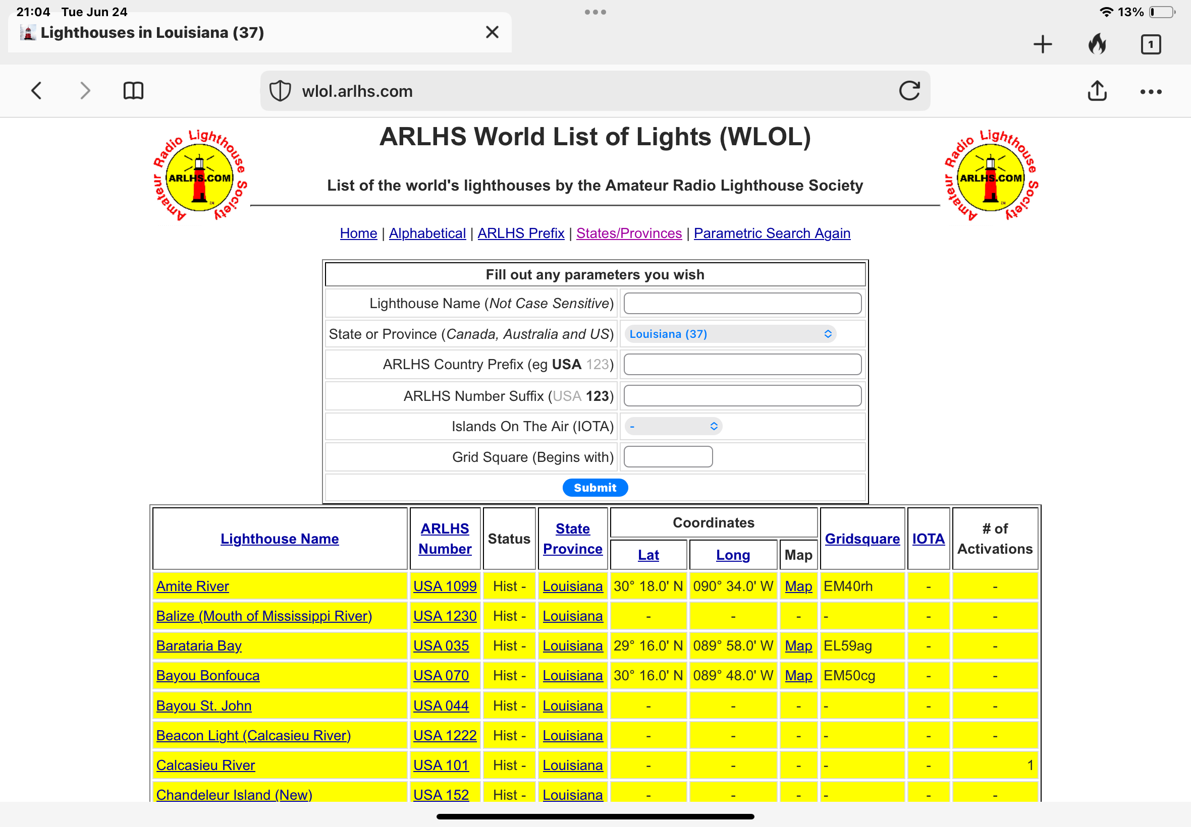Tap the battery indicator in status bar
This screenshot has height=827, width=1191.
click(x=1162, y=12)
